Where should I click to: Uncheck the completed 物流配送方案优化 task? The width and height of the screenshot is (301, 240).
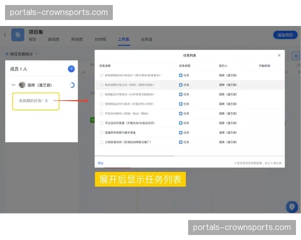coord(101,94)
